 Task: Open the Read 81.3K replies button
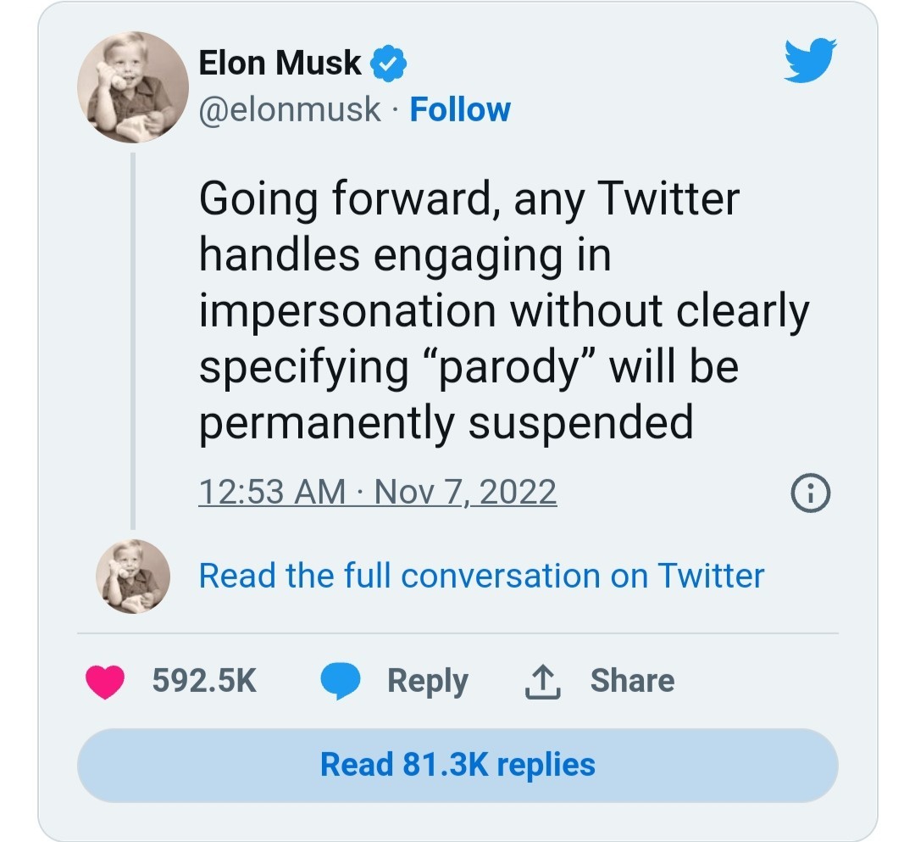(457, 764)
